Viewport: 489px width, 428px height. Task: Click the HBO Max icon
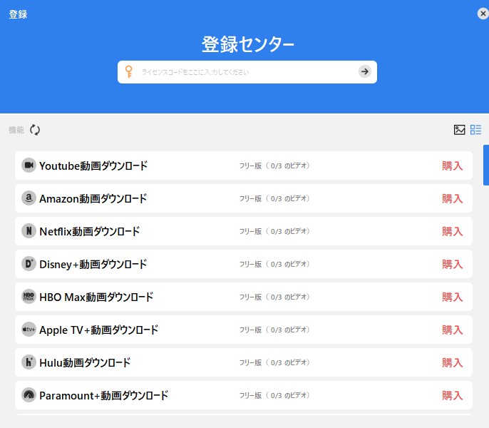point(29,297)
